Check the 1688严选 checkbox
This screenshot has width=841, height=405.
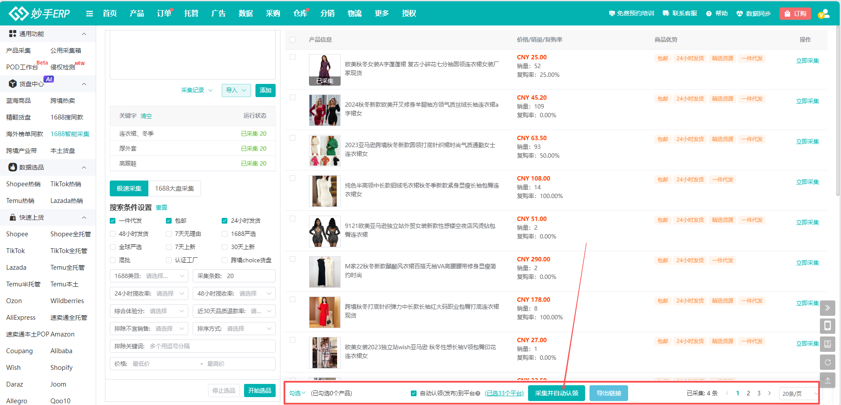[x=225, y=234]
